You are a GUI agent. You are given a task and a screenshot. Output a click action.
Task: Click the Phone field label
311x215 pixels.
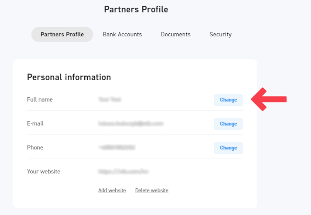point(35,148)
